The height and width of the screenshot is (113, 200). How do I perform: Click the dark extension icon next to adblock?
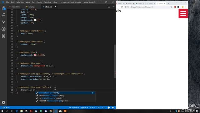click(178, 7)
